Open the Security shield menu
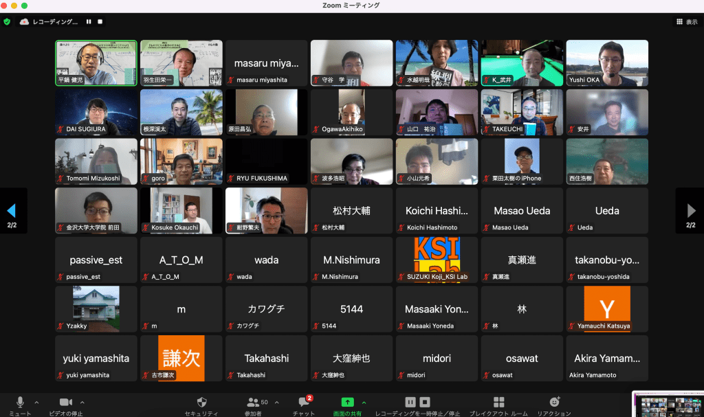The width and height of the screenshot is (704, 417). [x=201, y=403]
